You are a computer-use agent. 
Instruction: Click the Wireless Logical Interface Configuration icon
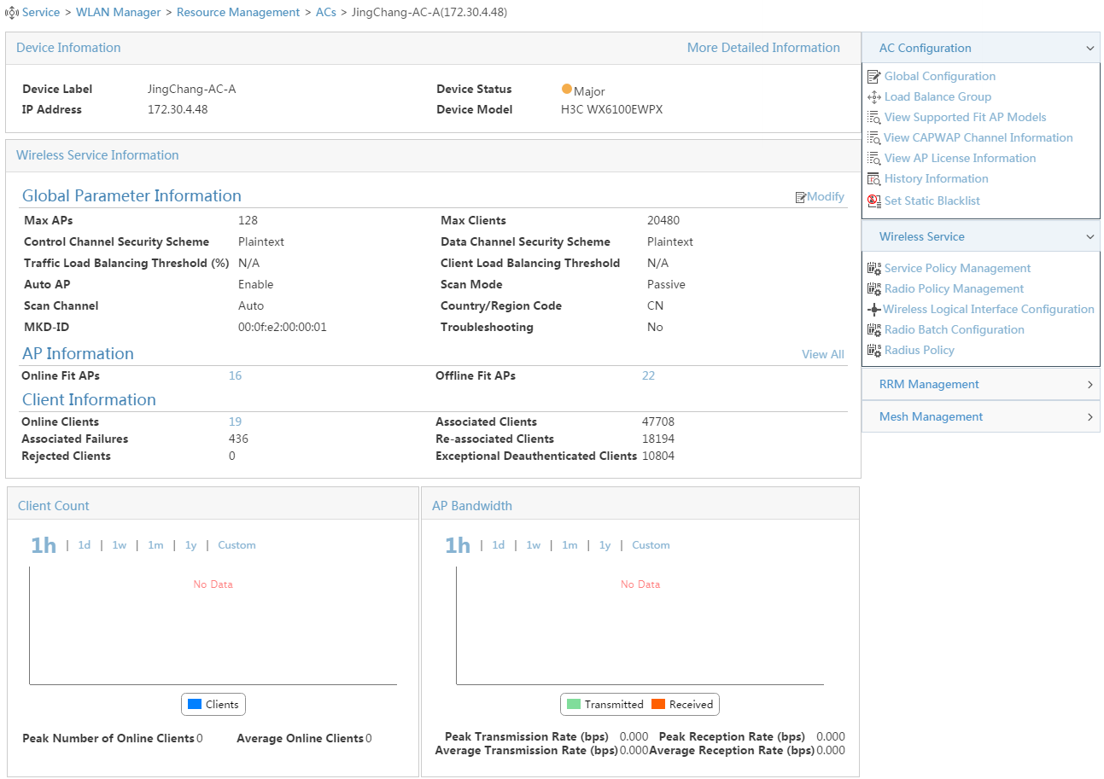[x=873, y=310]
